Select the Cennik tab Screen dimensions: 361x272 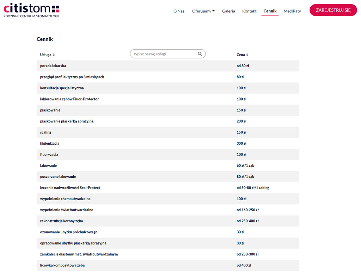[x=270, y=11]
